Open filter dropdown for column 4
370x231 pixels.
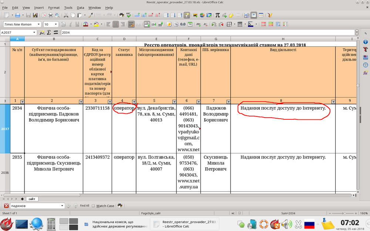134,101
